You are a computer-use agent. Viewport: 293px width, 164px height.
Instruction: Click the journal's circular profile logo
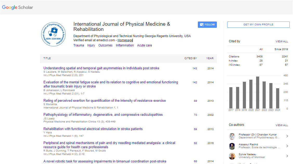[53, 34]
